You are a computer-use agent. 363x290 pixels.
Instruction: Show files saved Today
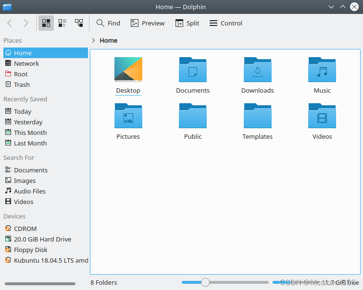click(46, 111)
